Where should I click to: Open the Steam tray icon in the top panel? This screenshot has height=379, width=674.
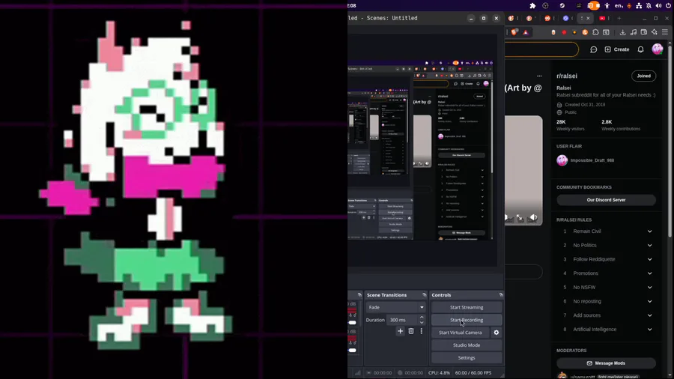point(562,5)
